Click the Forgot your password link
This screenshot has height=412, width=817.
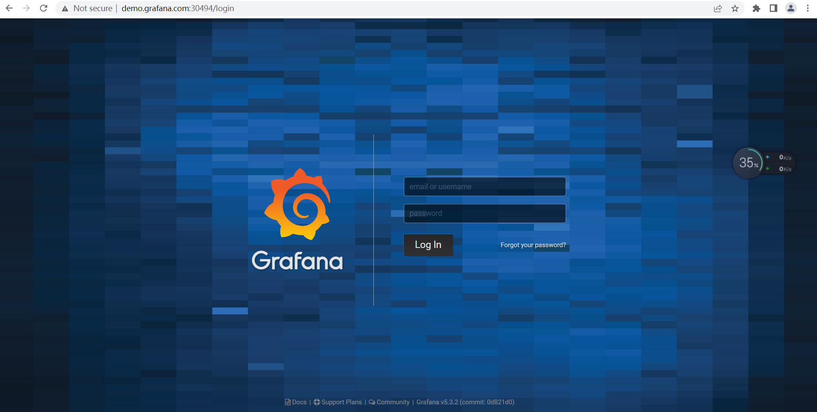[533, 245]
